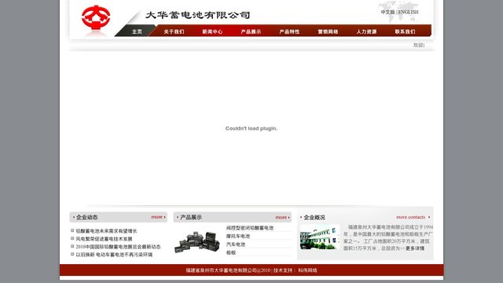
Task: Open 人力资源 navigation item
Action: [366, 31]
